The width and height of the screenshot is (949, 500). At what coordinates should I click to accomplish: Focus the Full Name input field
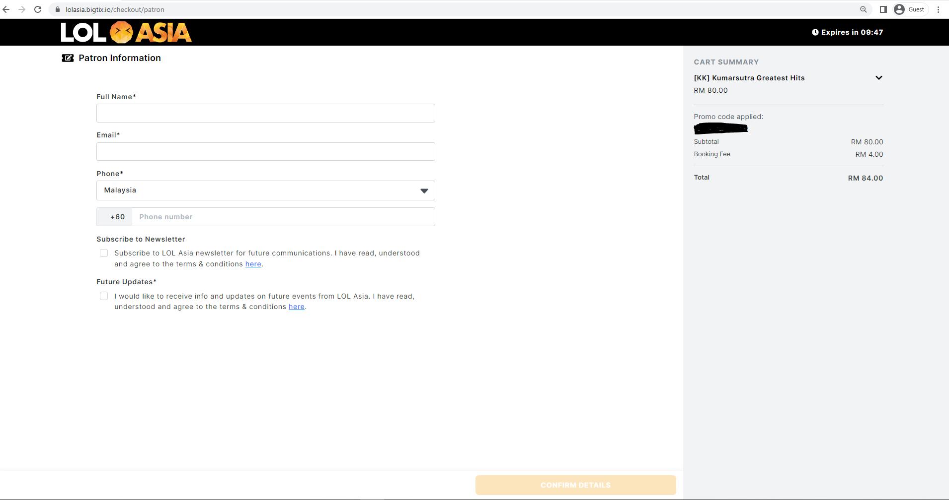coord(266,113)
